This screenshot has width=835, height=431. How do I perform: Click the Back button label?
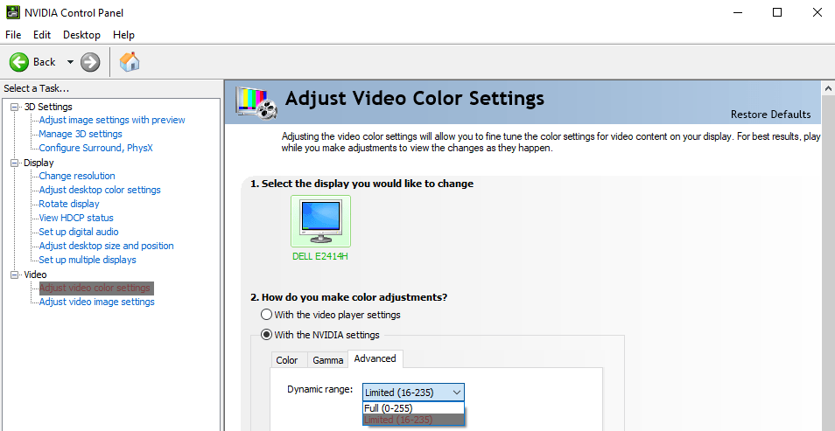coord(44,62)
